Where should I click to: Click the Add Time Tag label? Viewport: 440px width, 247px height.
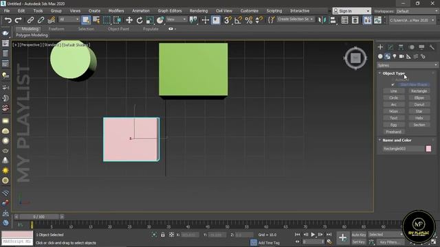[269, 243]
